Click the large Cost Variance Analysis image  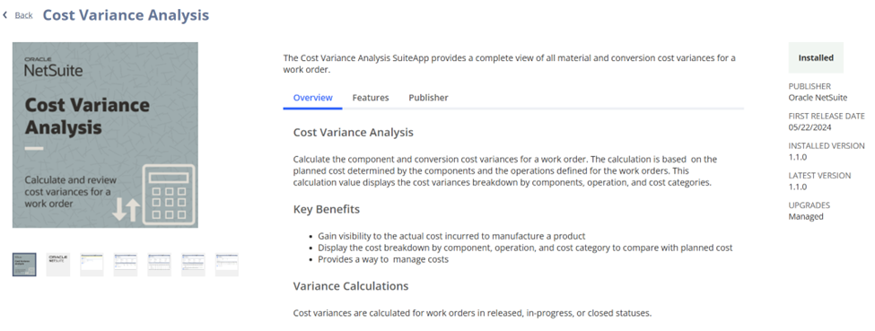pos(105,135)
